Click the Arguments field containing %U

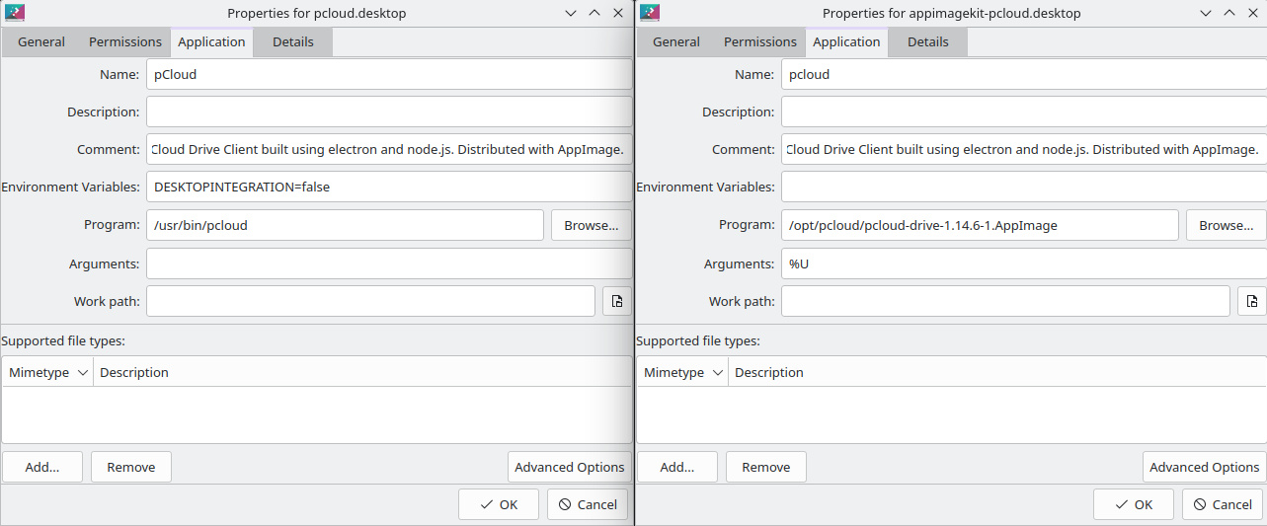point(1024,263)
